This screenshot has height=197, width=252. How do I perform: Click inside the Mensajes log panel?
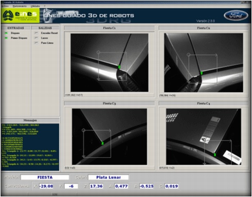point(30,147)
